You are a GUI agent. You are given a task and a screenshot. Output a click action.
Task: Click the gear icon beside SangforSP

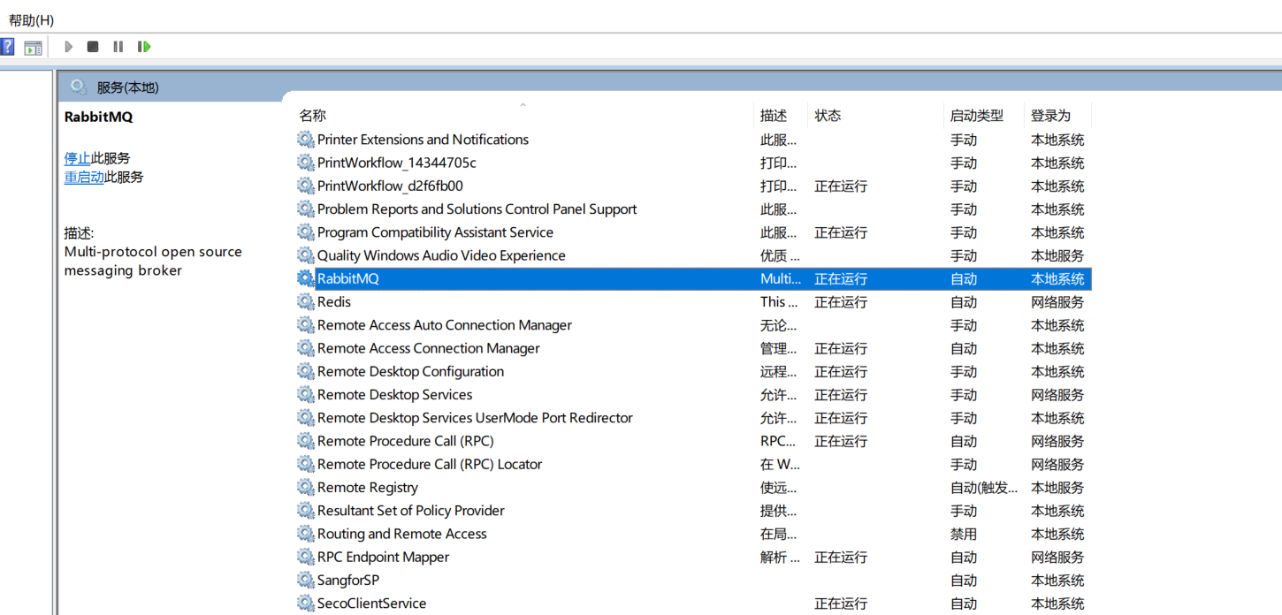pos(305,581)
